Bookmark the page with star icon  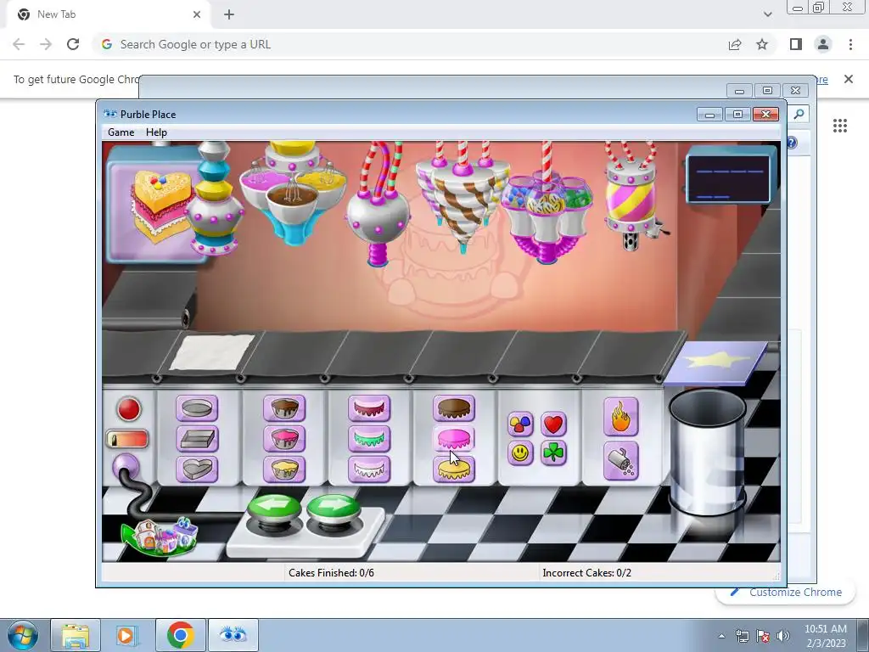pos(762,44)
